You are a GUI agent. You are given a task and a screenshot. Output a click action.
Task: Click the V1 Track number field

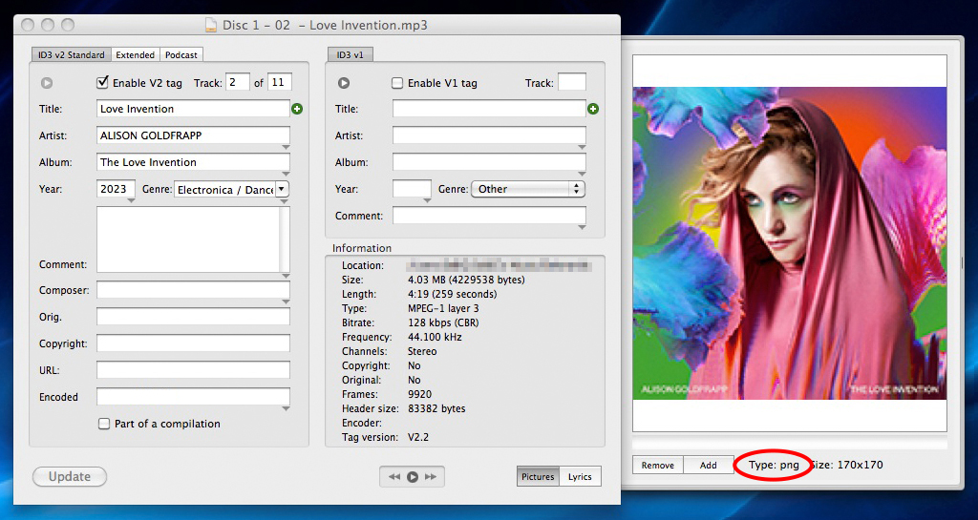572,82
